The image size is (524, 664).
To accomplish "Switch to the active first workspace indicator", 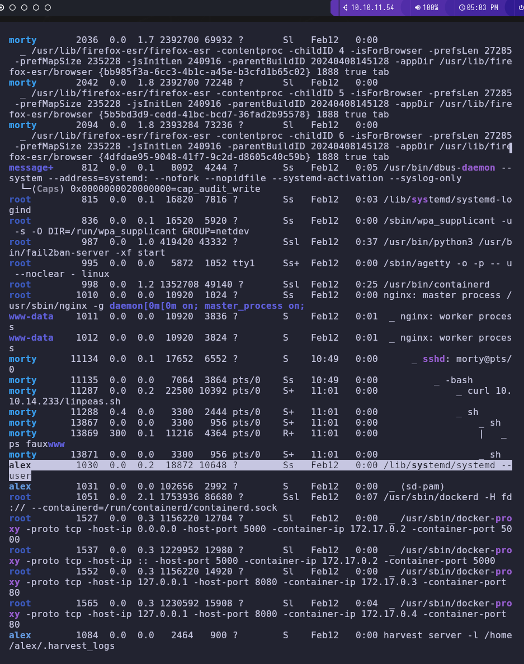I will 2,8.
